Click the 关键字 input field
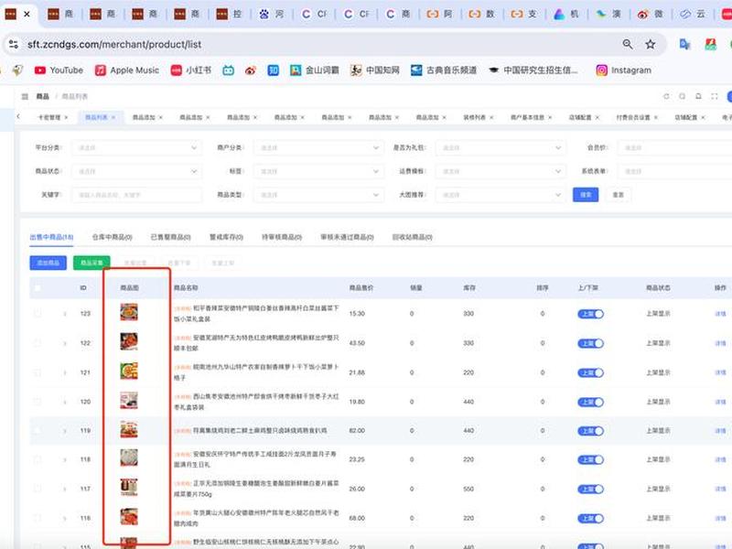The image size is (732, 549). coord(136,195)
